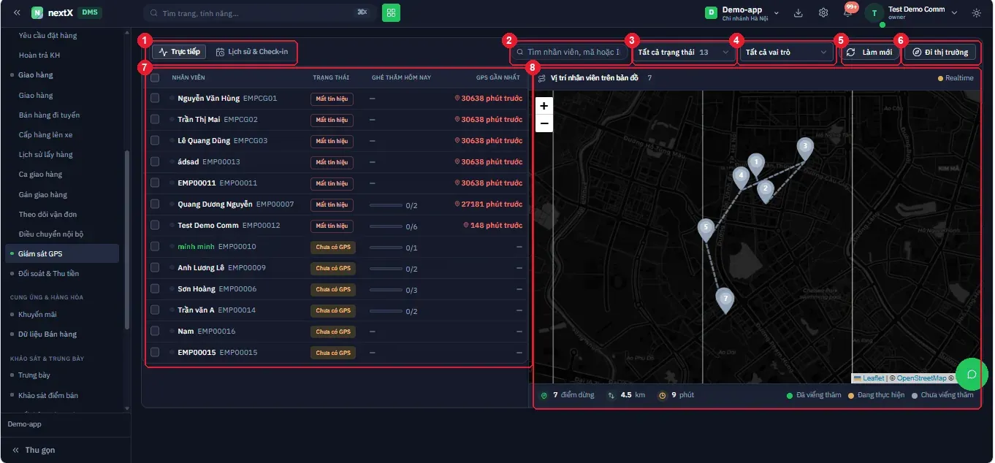Open Khuyến mãi in the sidebar
This screenshot has height=463, width=995.
tap(37, 314)
